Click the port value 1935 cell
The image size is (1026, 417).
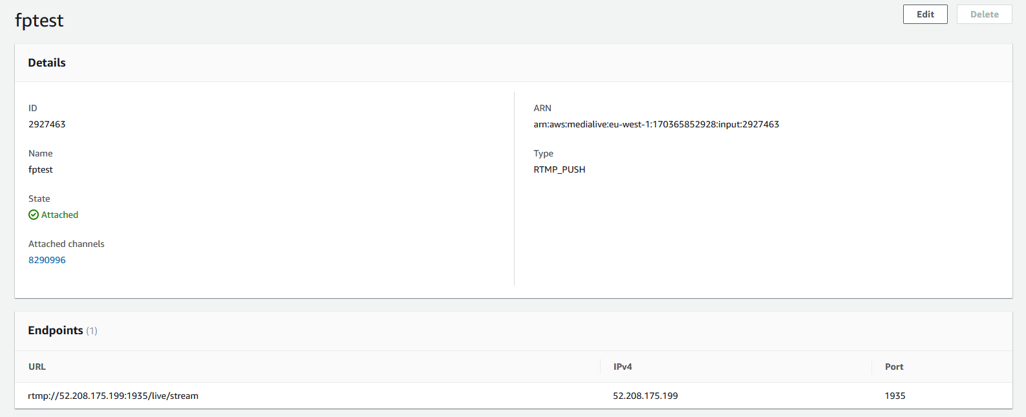coord(895,396)
